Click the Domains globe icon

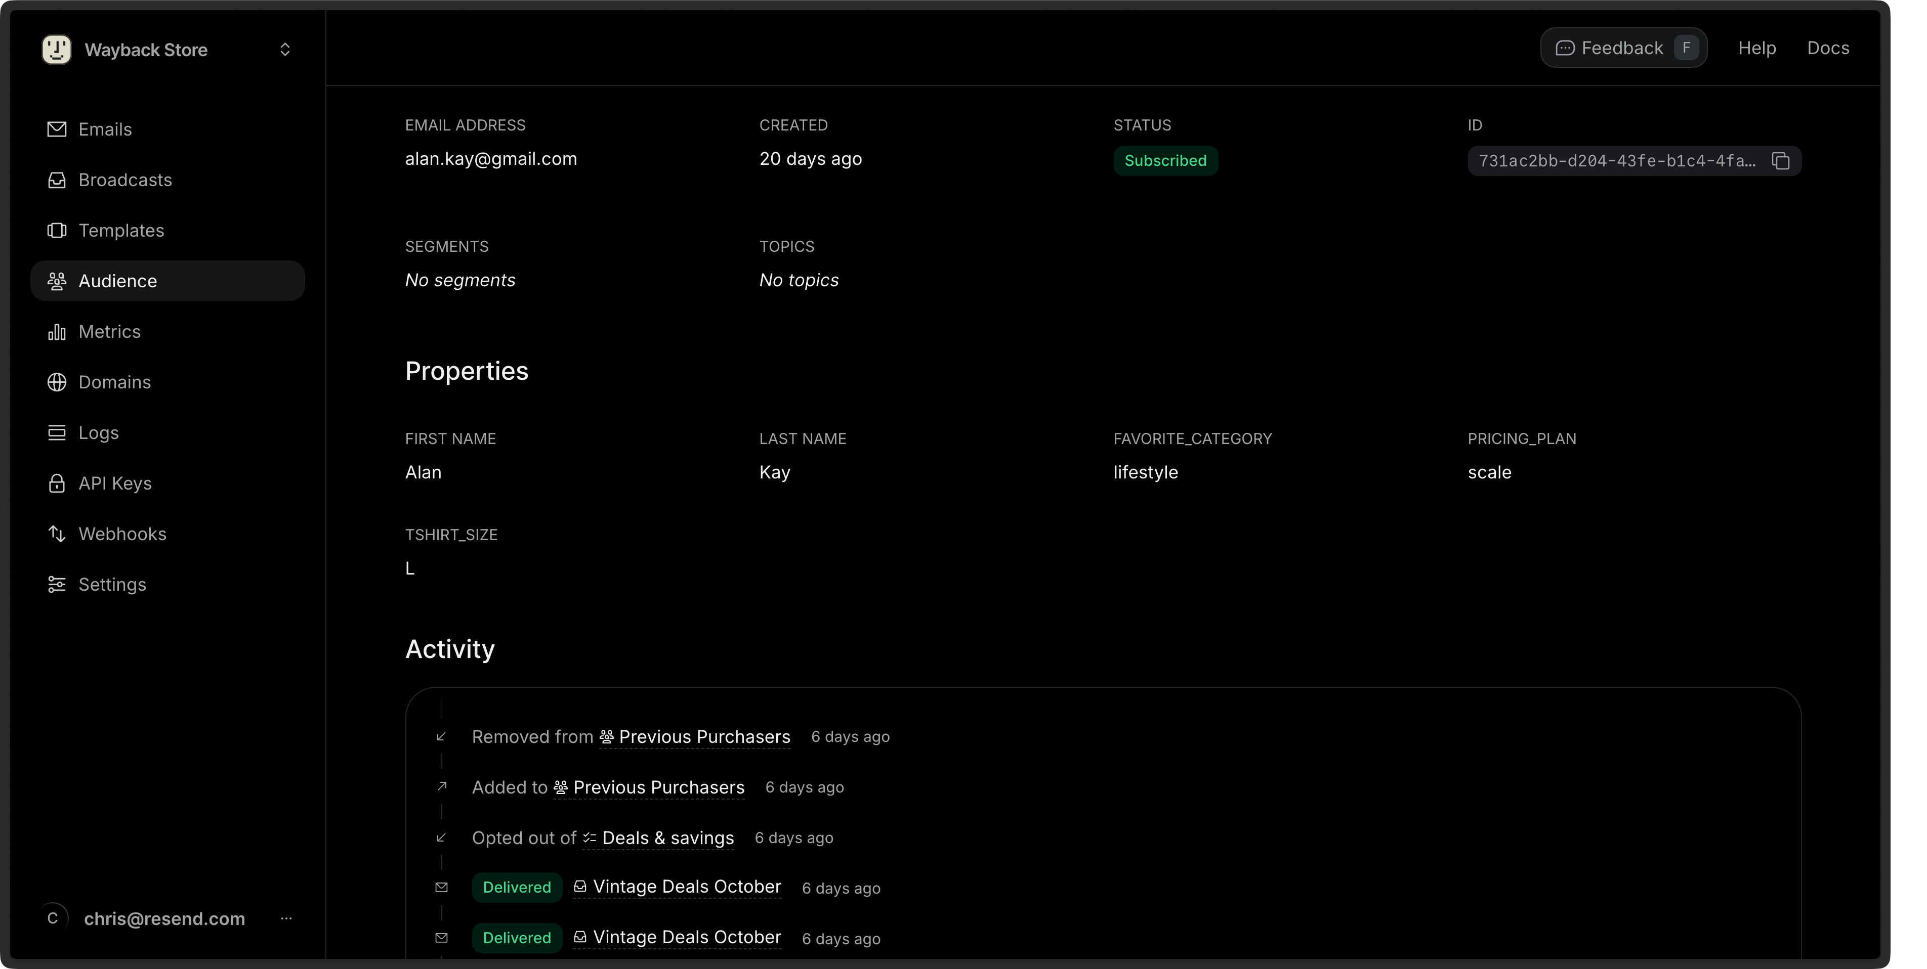[x=57, y=382]
